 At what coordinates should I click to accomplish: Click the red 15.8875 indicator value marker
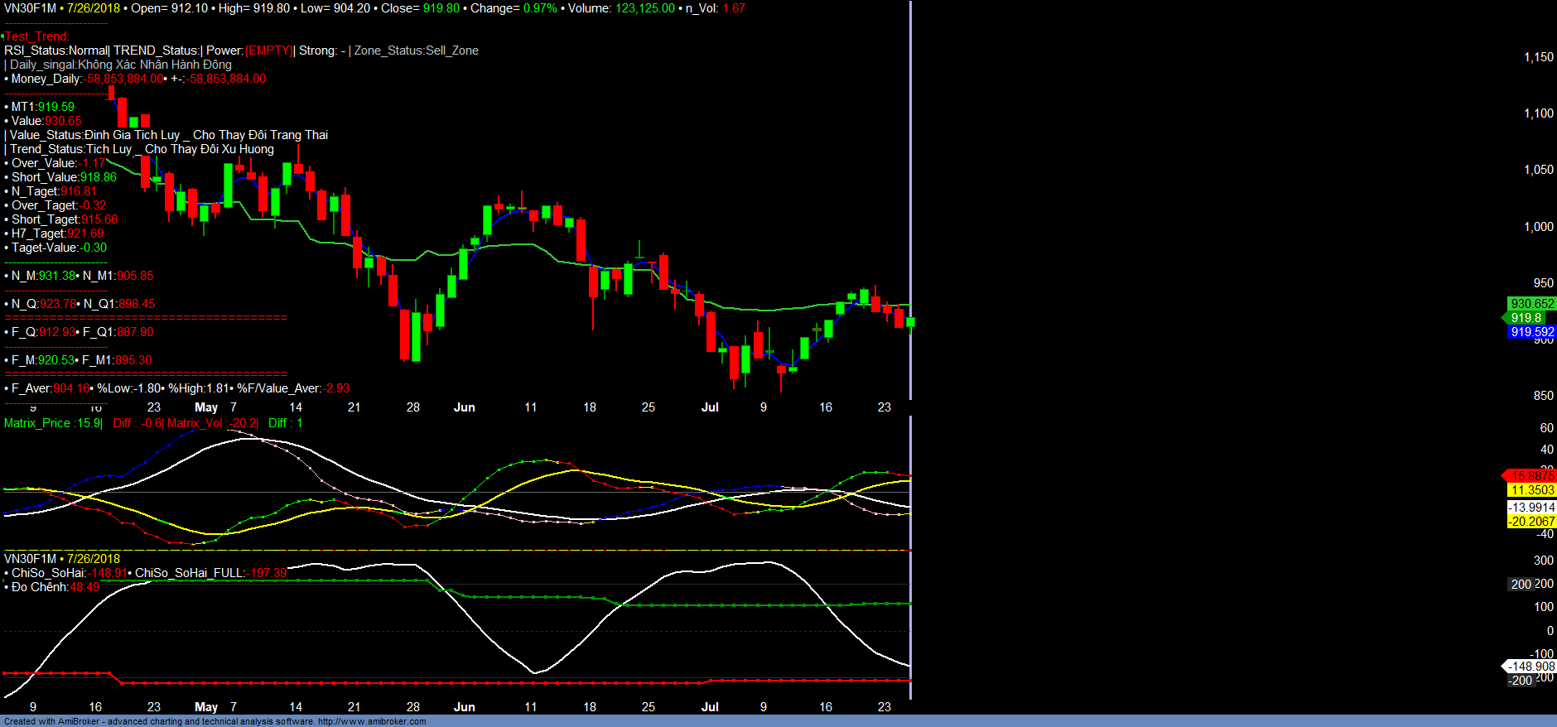pyautogui.click(x=1531, y=476)
